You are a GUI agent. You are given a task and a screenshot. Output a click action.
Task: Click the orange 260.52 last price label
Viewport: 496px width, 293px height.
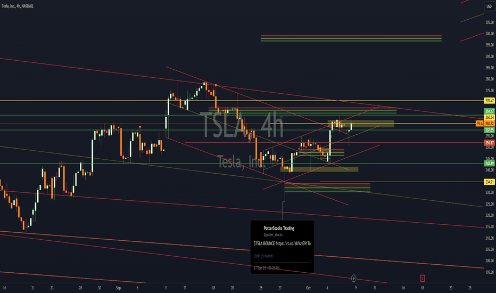pos(490,124)
